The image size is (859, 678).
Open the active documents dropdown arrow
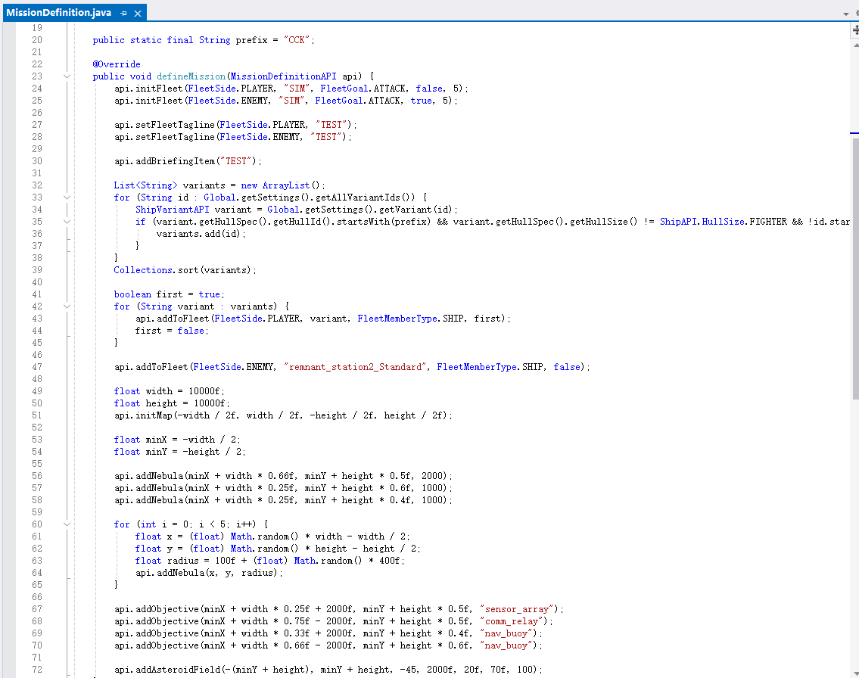coord(846,14)
